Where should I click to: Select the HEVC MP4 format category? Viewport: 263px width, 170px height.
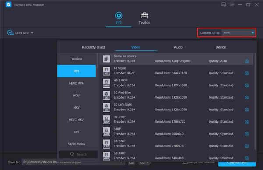[x=76, y=83]
